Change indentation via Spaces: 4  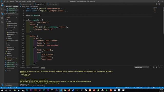click(x=133, y=88)
